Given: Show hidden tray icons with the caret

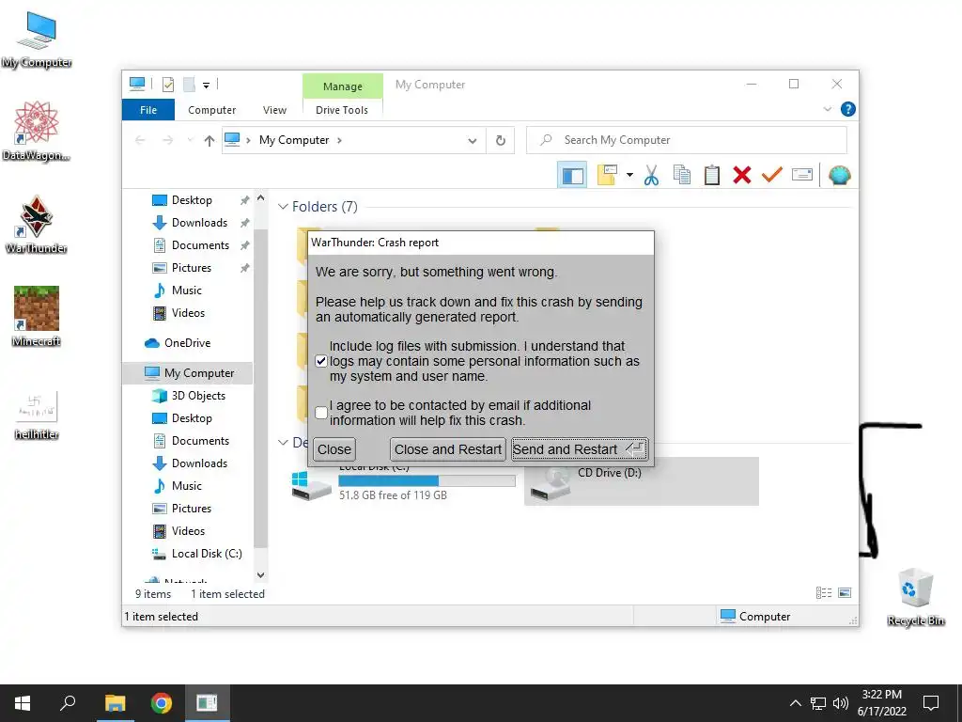Looking at the screenshot, I should pos(795,703).
